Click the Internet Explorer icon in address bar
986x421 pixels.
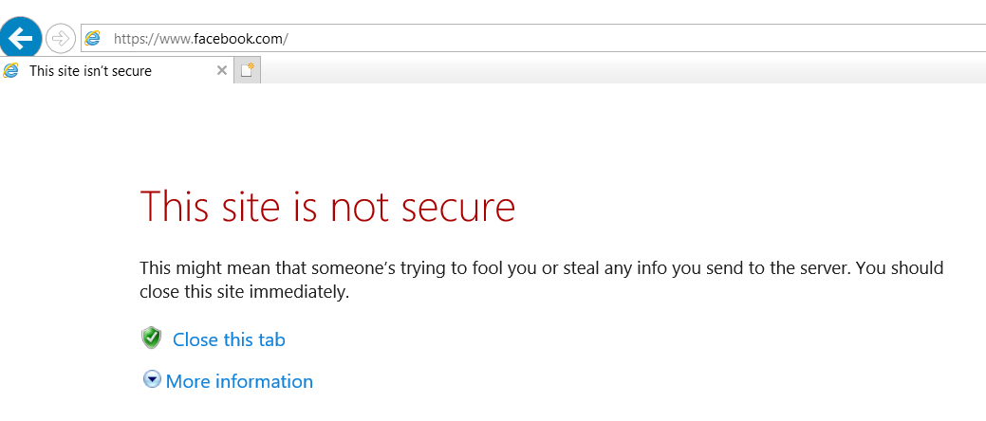(92, 39)
